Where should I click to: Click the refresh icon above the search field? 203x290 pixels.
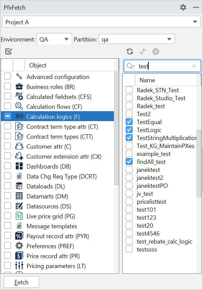[x=130, y=51]
